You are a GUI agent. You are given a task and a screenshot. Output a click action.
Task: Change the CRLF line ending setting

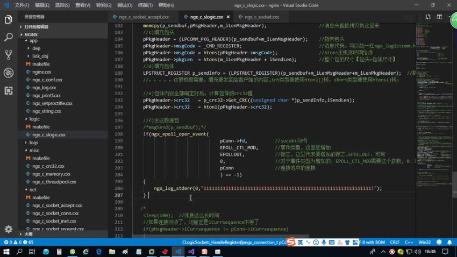coord(395,242)
